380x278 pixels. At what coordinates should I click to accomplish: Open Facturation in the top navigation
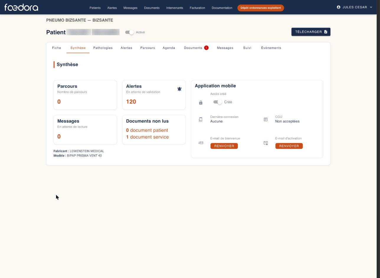197,8
